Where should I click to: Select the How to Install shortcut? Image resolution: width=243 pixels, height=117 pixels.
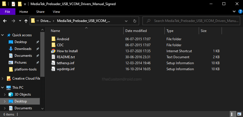[67, 51]
